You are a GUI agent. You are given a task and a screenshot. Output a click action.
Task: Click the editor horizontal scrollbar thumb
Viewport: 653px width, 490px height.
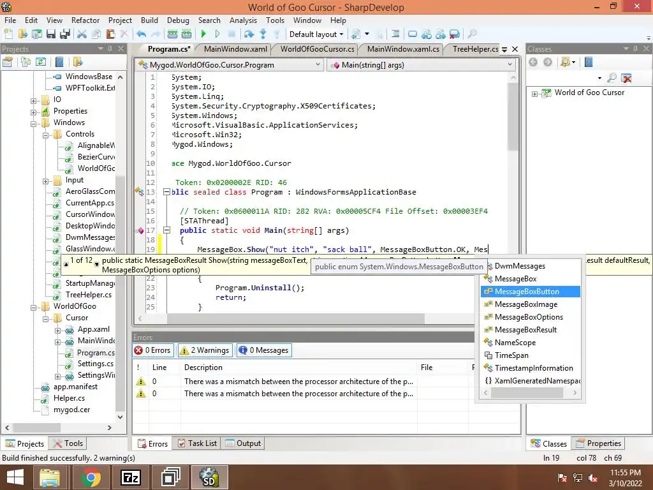[296, 319]
